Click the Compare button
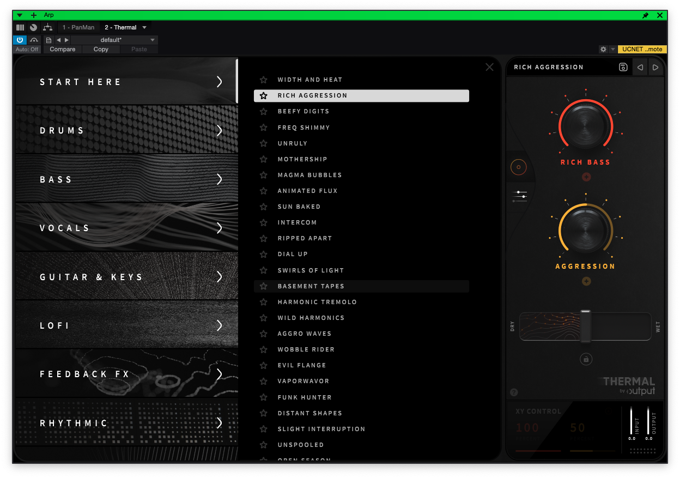The height and width of the screenshot is (478, 680). pyautogui.click(x=63, y=49)
